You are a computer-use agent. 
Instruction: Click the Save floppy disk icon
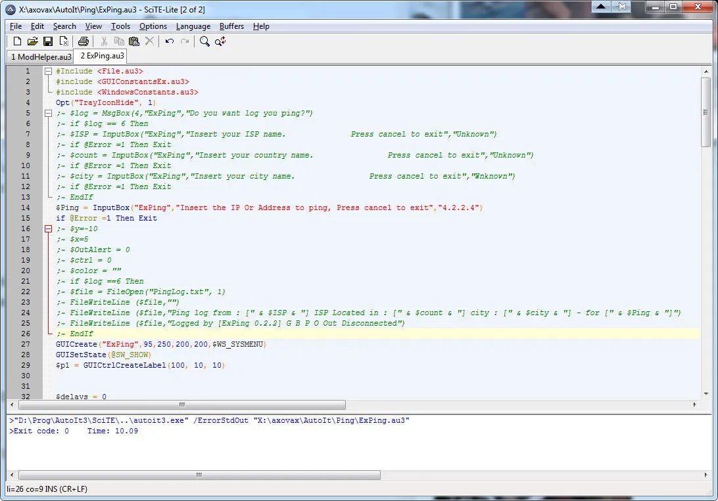(x=47, y=41)
